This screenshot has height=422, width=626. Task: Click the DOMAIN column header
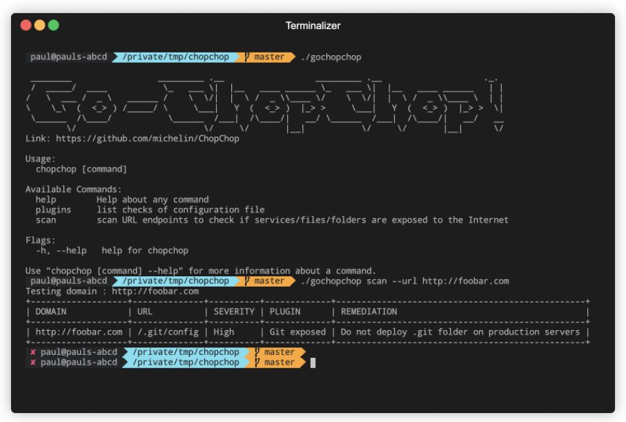point(50,311)
